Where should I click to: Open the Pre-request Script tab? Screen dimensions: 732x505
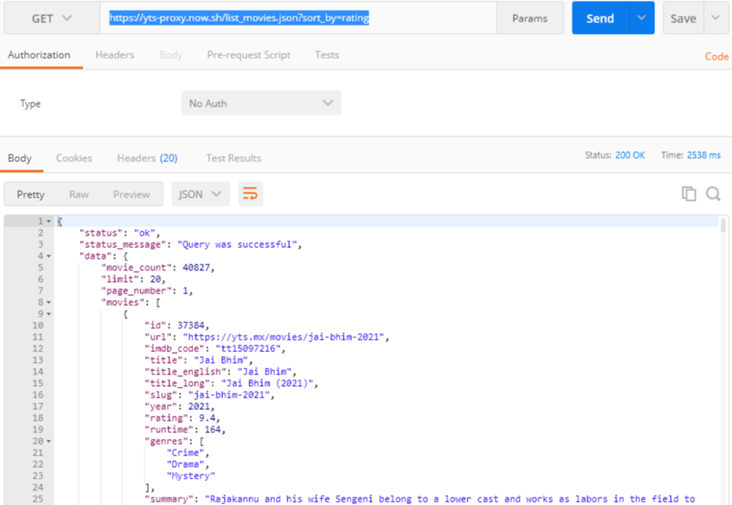point(249,55)
